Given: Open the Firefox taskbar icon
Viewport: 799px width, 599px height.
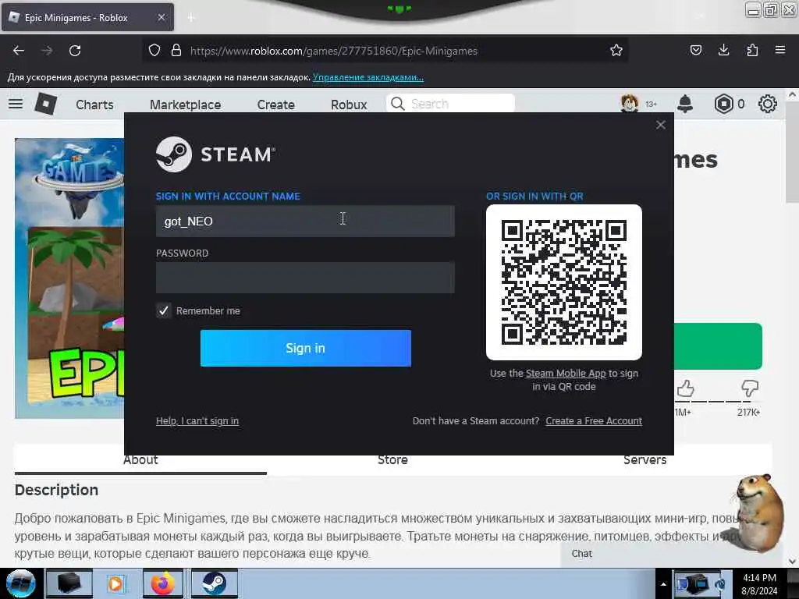Looking at the screenshot, I should pos(162,583).
